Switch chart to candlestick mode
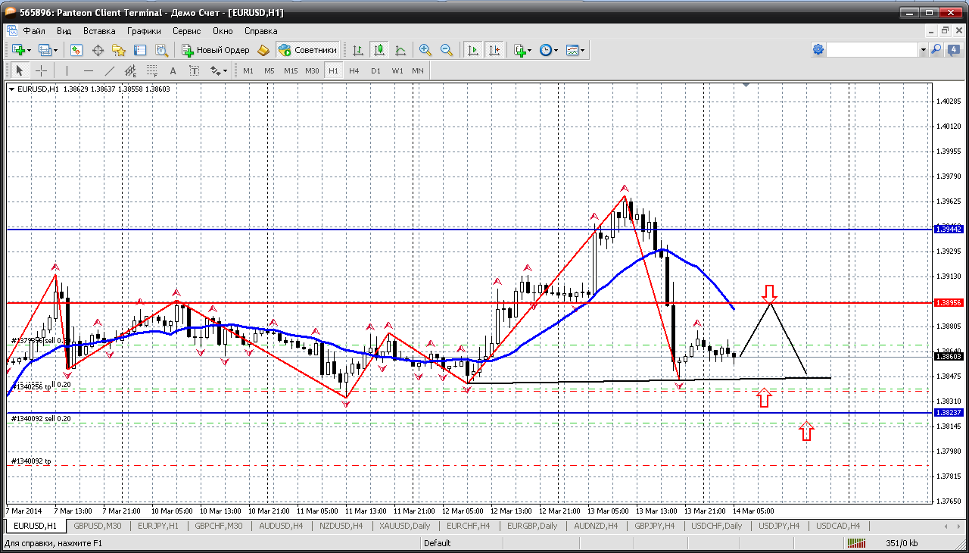Screen dimensions: 969x553 click(x=379, y=50)
